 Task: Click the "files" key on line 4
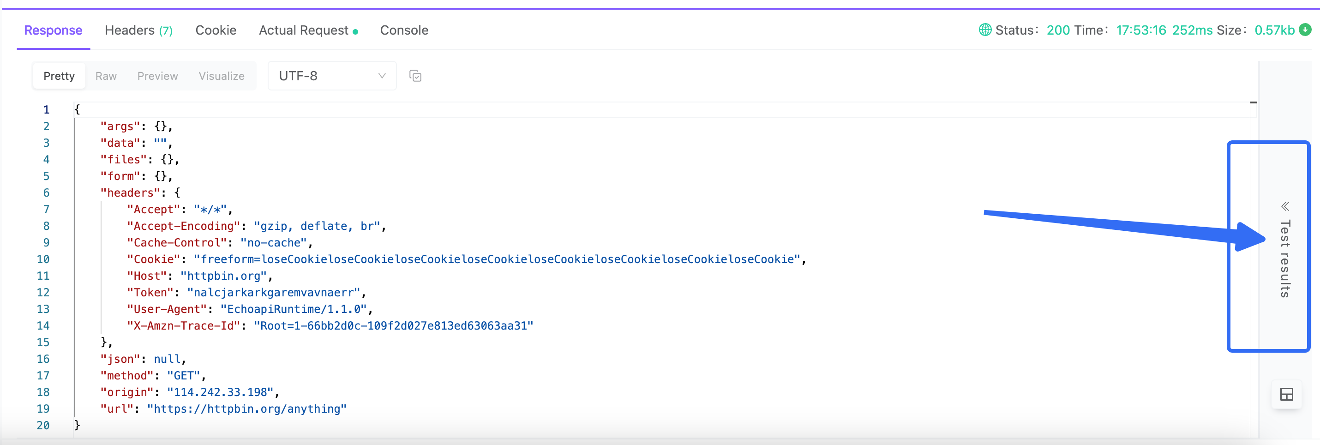tap(124, 159)
